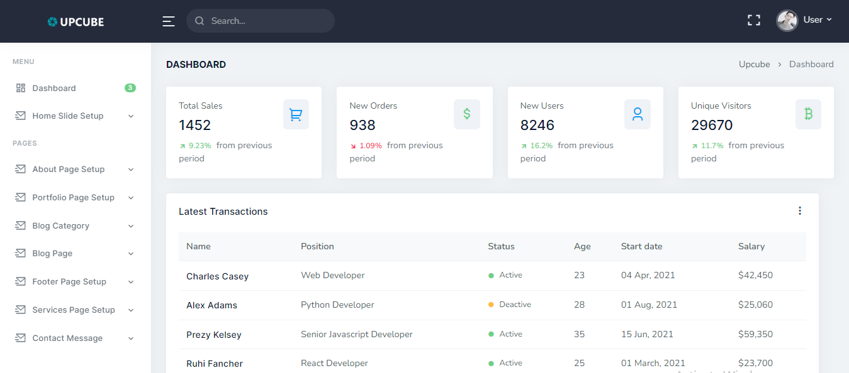849x373 pixels.
Task: Click the hamburger menu icon in the top bar
Action: click(x=168, y=21)
